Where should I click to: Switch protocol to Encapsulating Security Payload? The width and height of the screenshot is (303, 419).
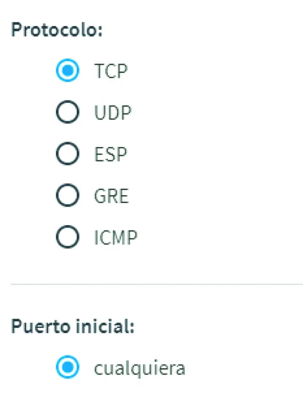[x=67, y=154]
